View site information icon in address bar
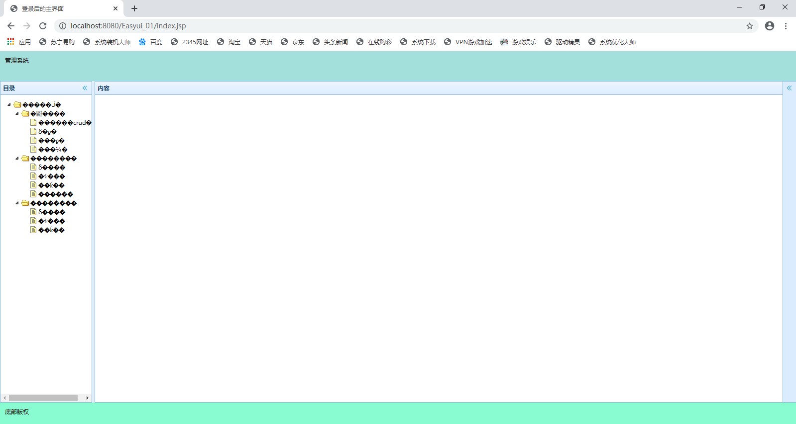Screen dimensions: 796x424 pyautogui.click(x=63, y=26)
